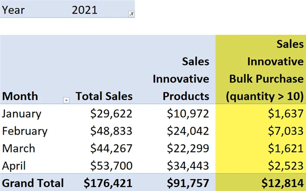
Task: Open the Month column filter dropdown
Action: (66, 100)
